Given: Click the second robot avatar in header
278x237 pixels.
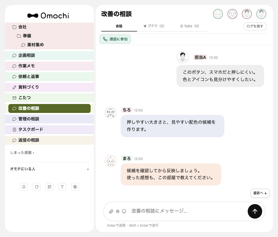Looking at the screenshot, I should (x=232, y=14).
